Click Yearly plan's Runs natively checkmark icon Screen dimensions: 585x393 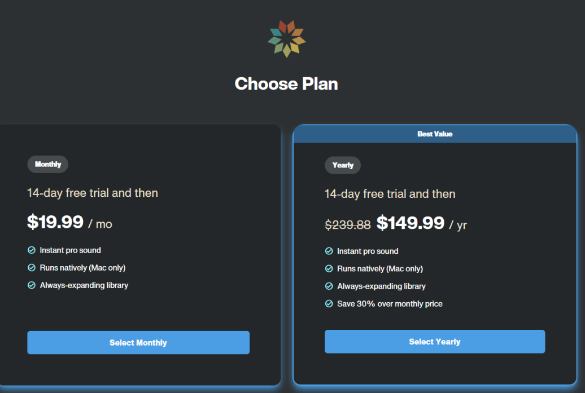click(x=329, y=268)
